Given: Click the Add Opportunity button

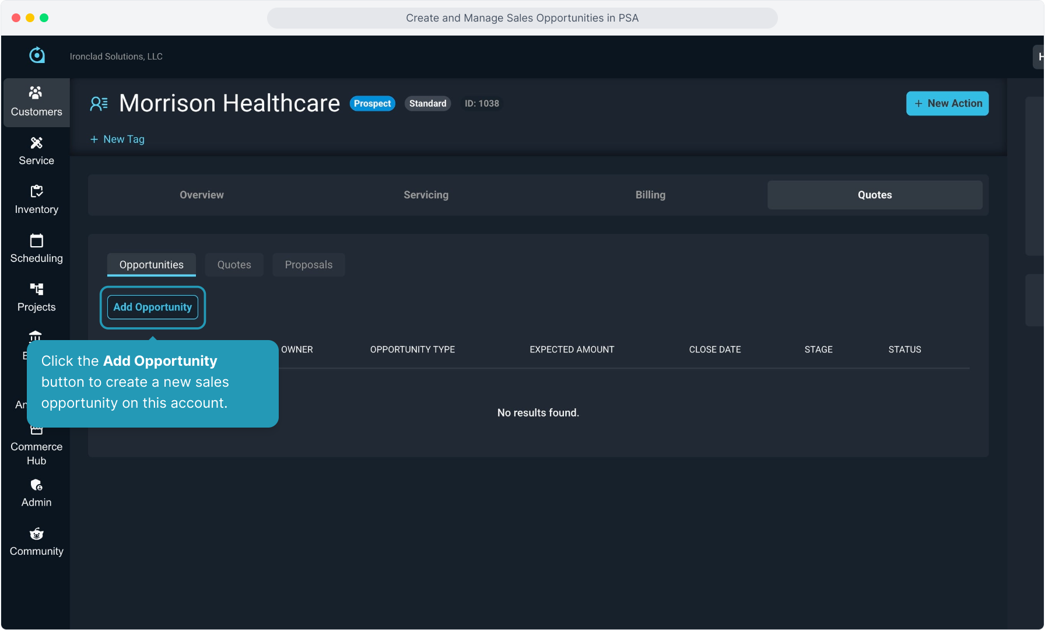Looking at the screenshot, I should [153, 307].
